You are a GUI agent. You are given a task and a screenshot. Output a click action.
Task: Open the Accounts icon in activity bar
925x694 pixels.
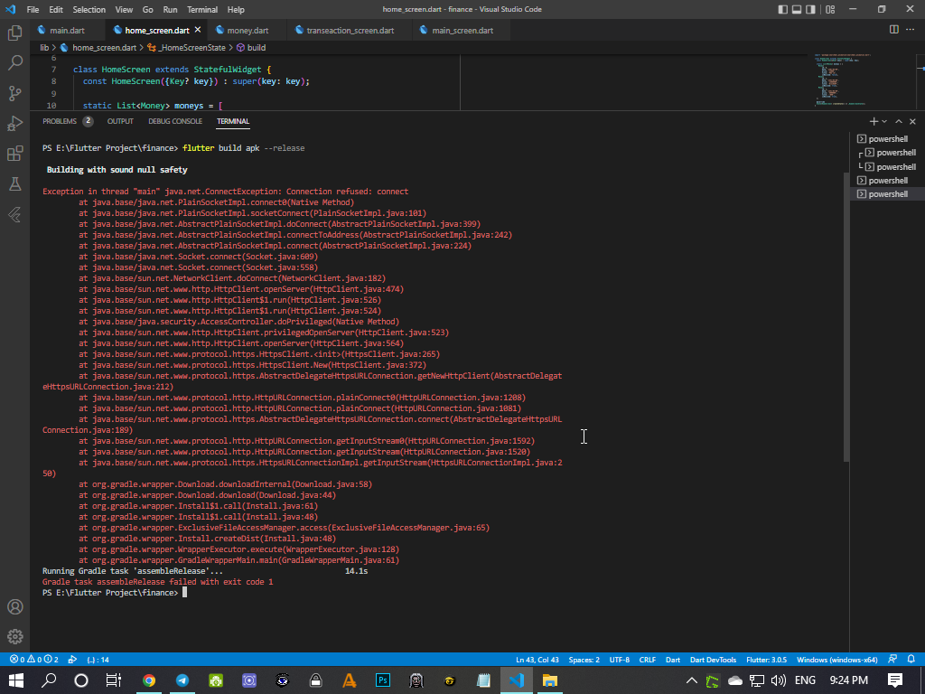(x=14, y=606)
